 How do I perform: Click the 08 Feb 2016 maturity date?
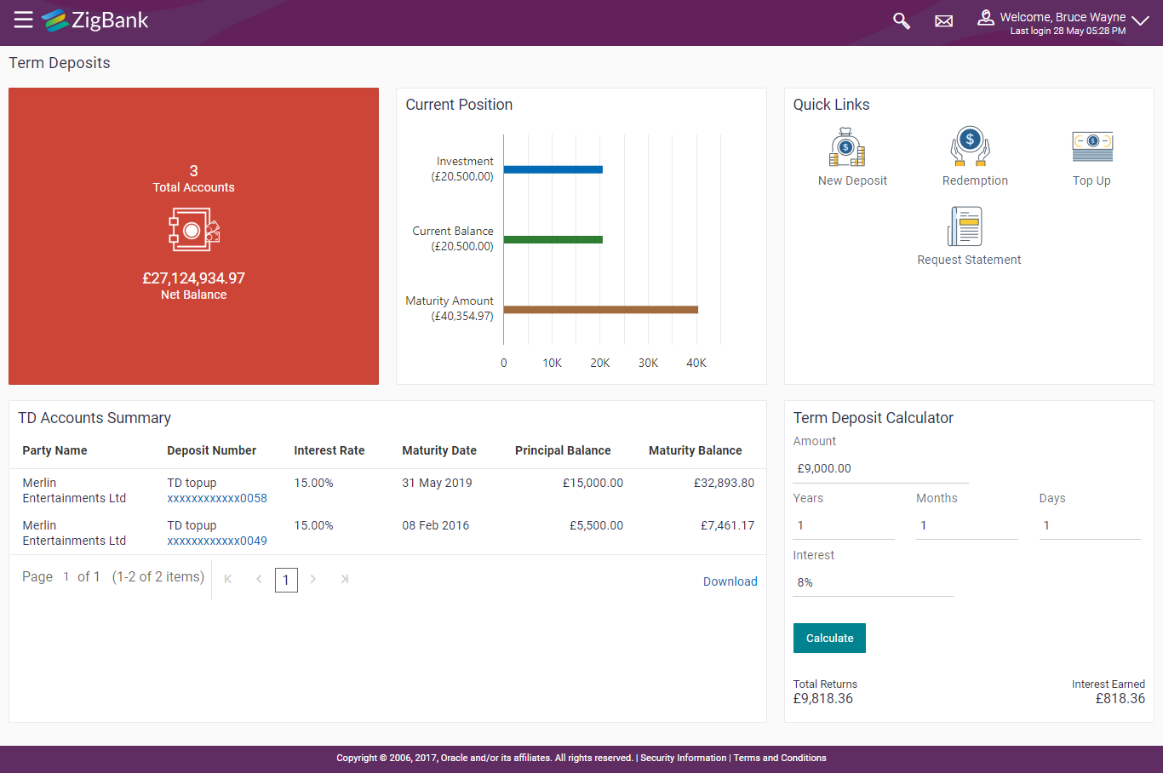click(436, 525)
